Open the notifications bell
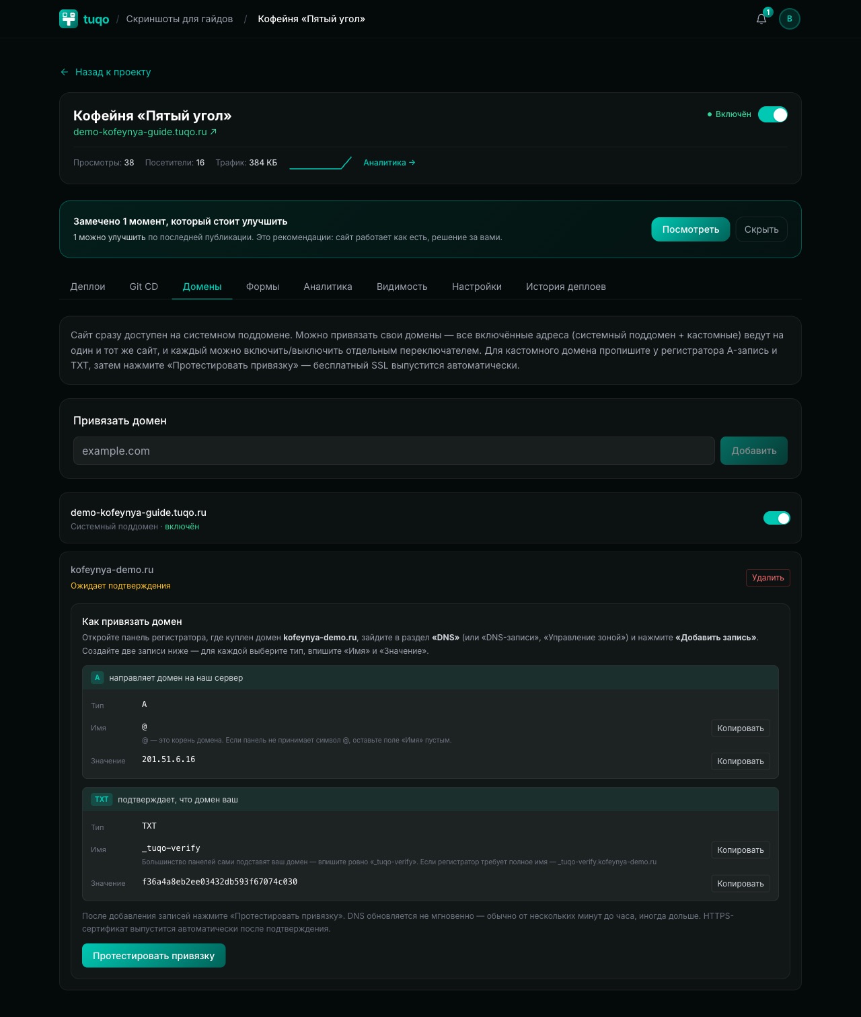861x1017 pixels. pyautogui.click(x=761, y=19)
